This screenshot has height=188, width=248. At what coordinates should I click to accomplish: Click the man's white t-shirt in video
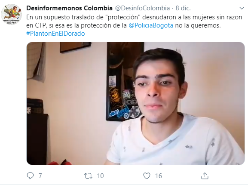click(x=175, y=140)
